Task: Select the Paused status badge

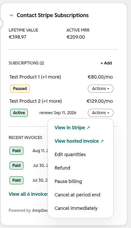Action: (20, 89)
